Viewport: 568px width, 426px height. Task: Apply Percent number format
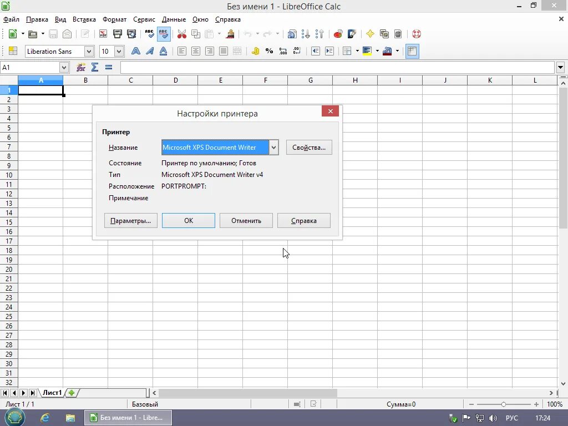click(269, 51)
